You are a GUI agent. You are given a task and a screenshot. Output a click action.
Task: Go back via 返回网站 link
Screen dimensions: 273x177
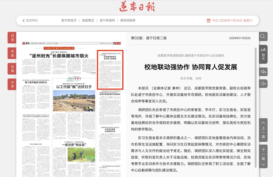(x=30, y=20)
